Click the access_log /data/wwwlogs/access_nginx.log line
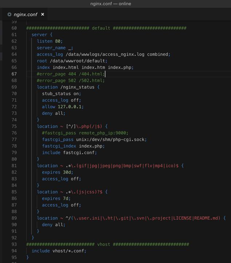The width and height of the screenshot is (231, 263). [x=104, y=54]
